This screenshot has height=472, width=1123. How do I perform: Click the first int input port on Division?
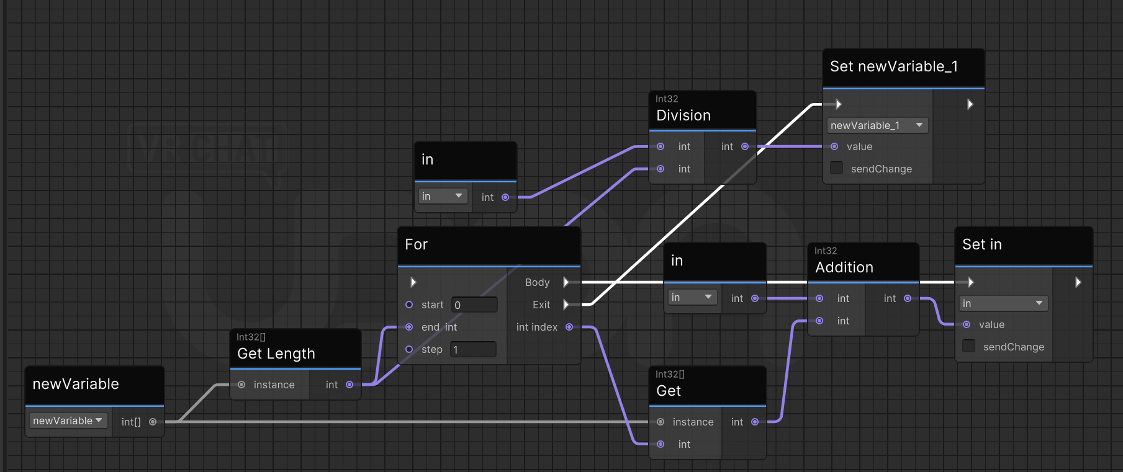pos(661,146)
